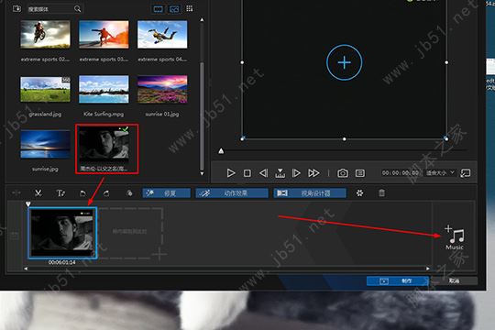This screenshot has width=495, height=330.
Task: Rotate the clip counterclockwise
Action: click(82, 192)
